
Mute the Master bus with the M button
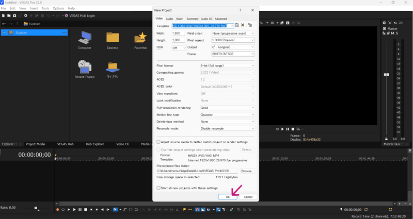(393, 33)
